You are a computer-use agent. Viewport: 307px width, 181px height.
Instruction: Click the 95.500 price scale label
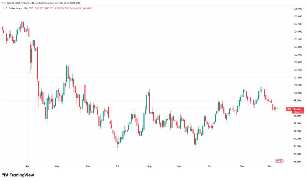pyautogui.click(x=297, y=162)
